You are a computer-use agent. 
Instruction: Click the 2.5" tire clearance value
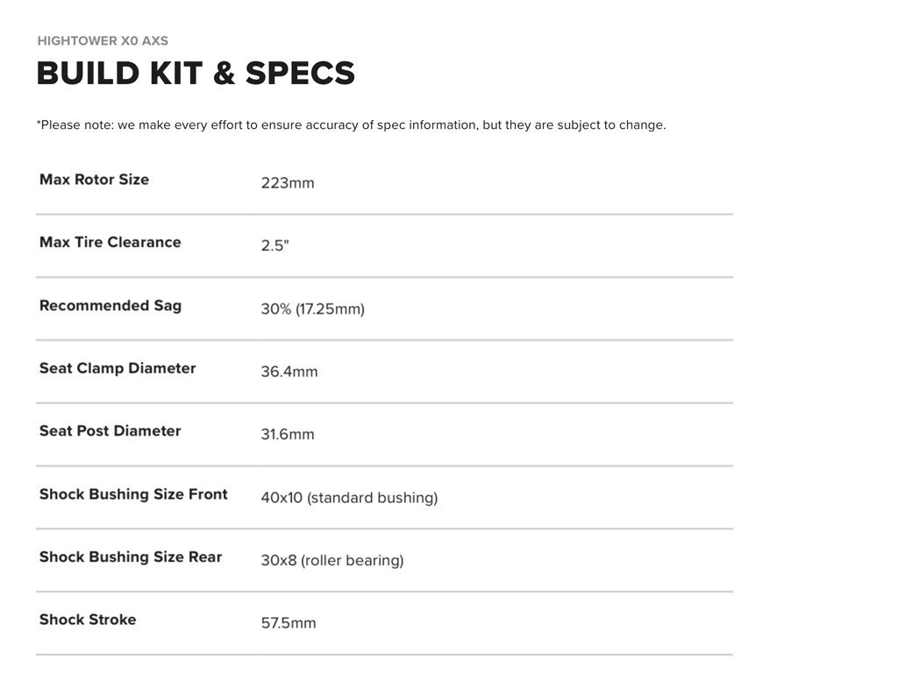tap(274, 245)
